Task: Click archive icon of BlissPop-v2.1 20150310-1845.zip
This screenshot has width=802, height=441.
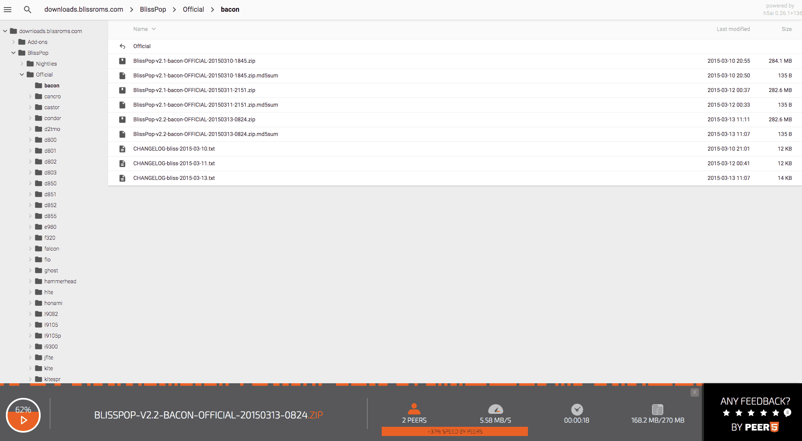Action: tap(122, 61)
